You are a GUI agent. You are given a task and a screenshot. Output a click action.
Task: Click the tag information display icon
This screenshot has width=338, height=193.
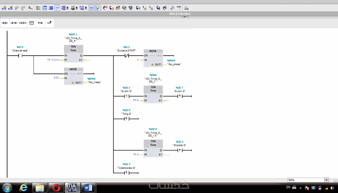pyautogui.click(x=73, y=8)
